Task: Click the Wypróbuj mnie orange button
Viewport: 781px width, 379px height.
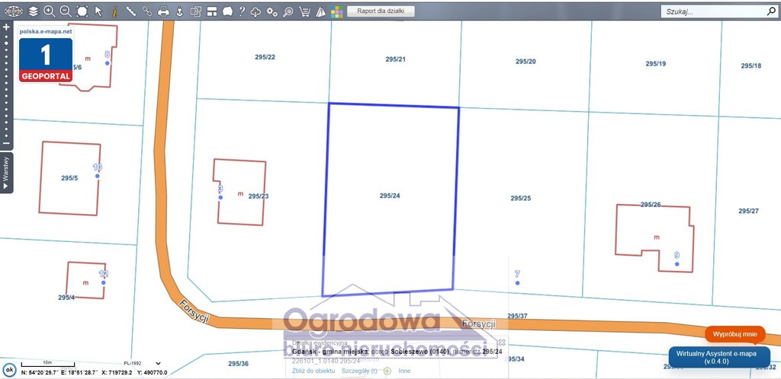Action: pos(734,334)
